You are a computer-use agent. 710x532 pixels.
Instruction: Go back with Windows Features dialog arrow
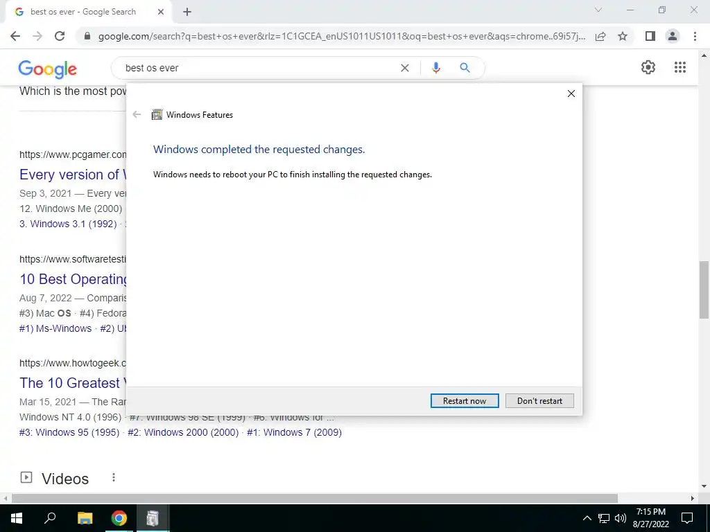[137, 115]
